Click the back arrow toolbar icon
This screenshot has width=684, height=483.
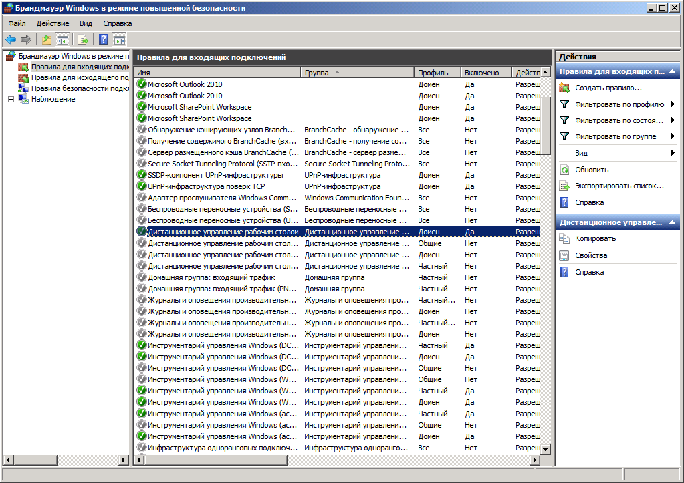tap(11, 39)
